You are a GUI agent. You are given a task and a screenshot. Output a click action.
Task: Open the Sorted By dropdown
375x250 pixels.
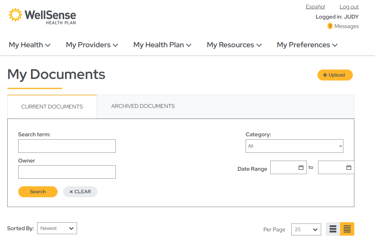[57, 228]
